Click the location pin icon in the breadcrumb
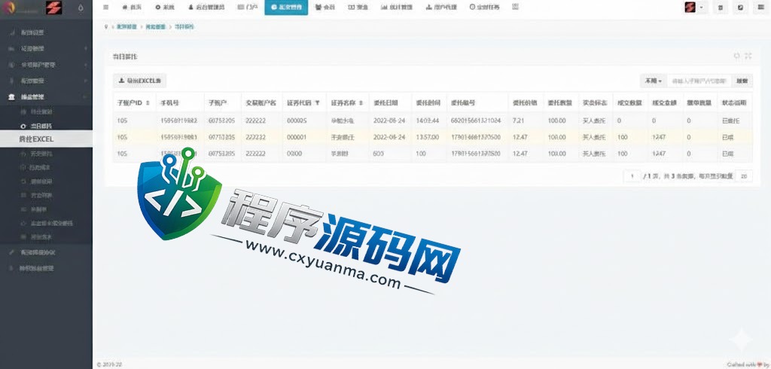This screenshot has width=771, height=369. [x=105, y=27]
